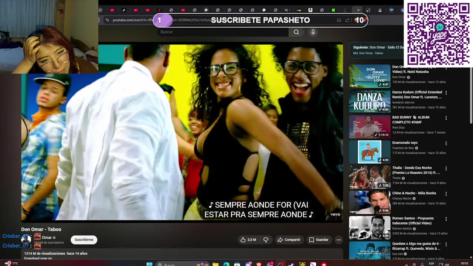Click Roni Diaz channel name

398,127
